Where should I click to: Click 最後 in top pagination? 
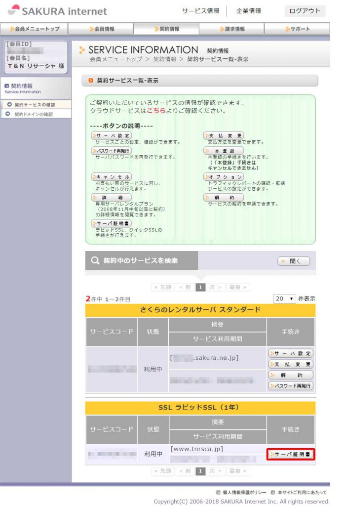238,287
